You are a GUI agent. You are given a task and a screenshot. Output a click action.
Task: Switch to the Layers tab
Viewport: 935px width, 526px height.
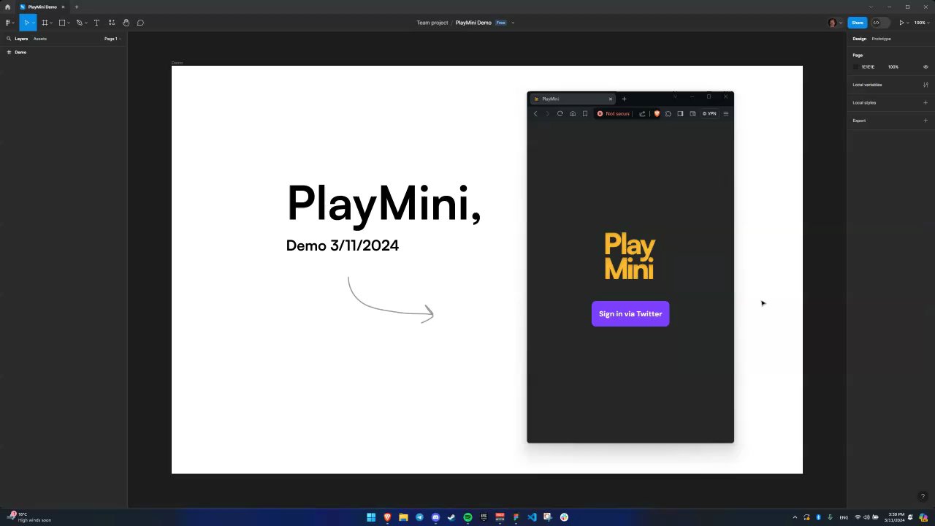pos(21,39)
